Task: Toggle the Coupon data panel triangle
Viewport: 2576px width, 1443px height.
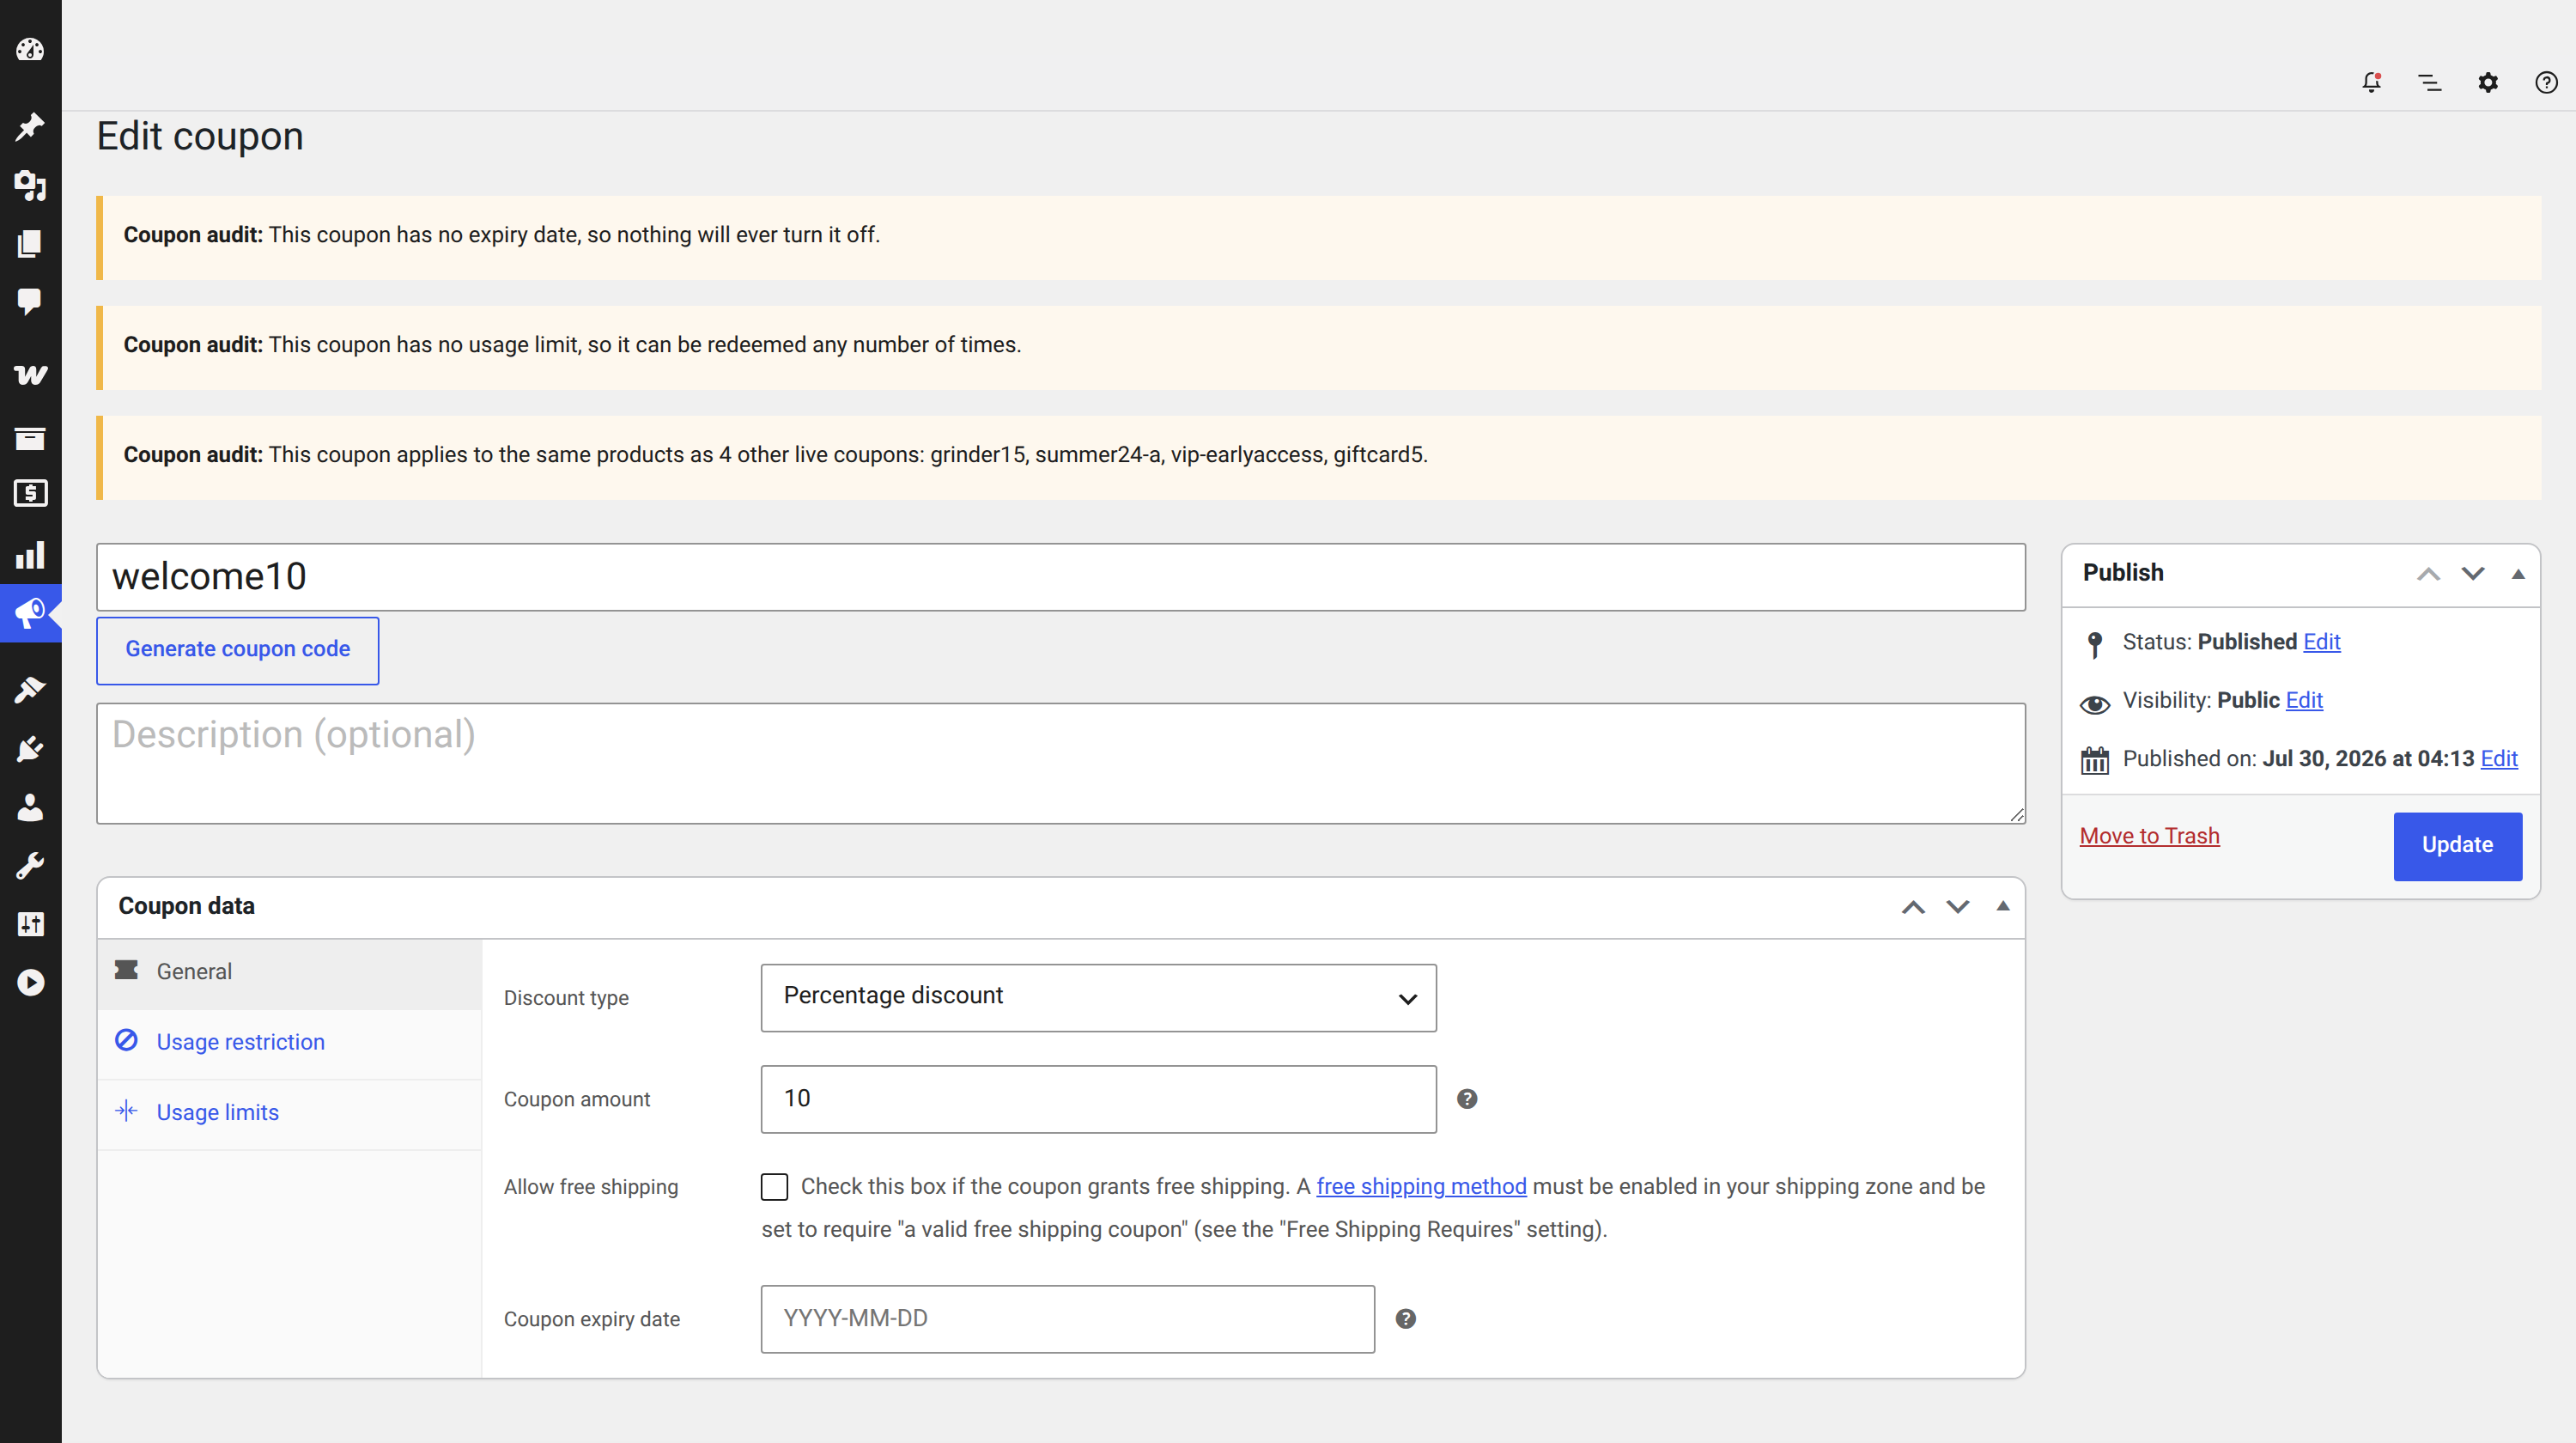Action: click(2003, 906)
